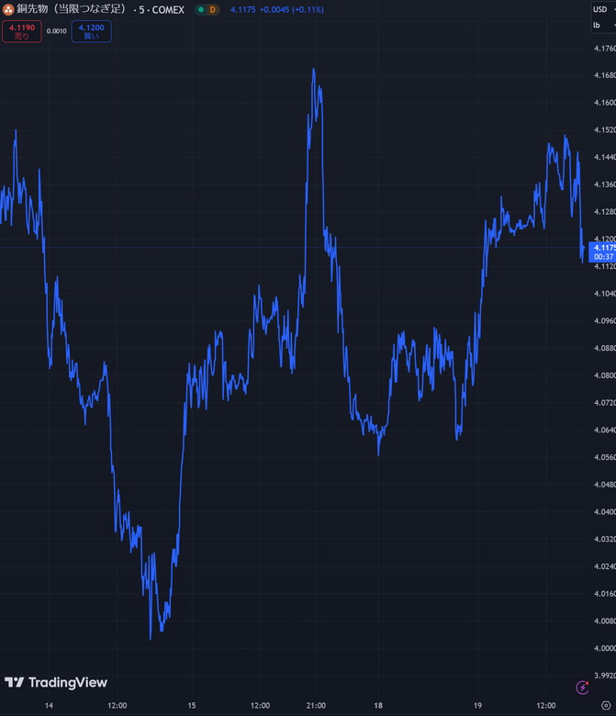The image size is (616, 716).
Task: Click the 4.1760 price scale label
Action: tap(603, 49)
